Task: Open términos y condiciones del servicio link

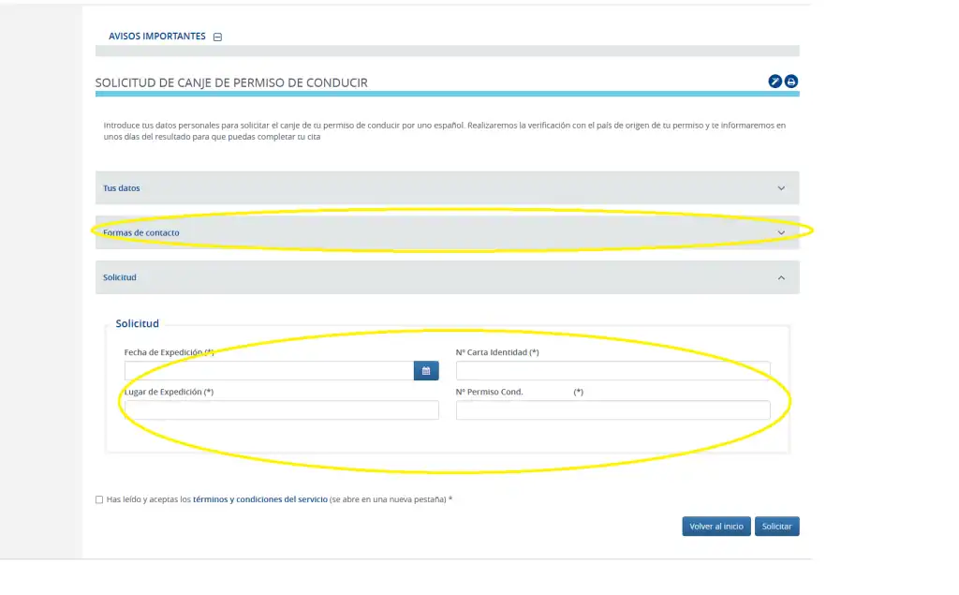Action: (x=260, y=499)
